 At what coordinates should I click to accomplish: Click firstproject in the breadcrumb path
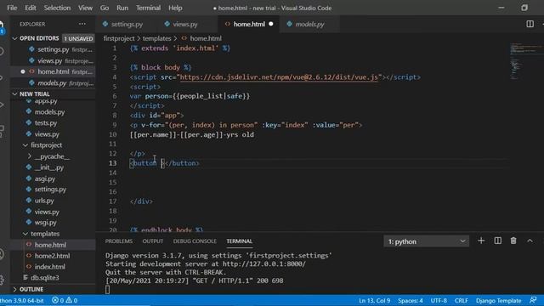point(119,38)
